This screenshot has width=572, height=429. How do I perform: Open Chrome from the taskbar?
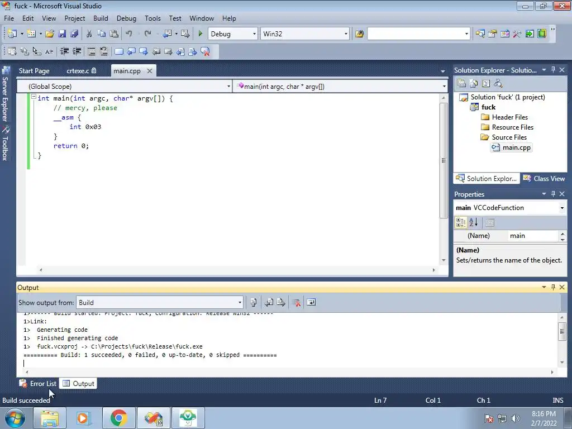point(119,418)
